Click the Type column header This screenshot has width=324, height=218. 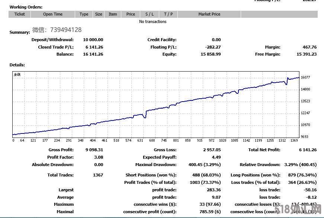pyautogui.click(x=84, y=14)
